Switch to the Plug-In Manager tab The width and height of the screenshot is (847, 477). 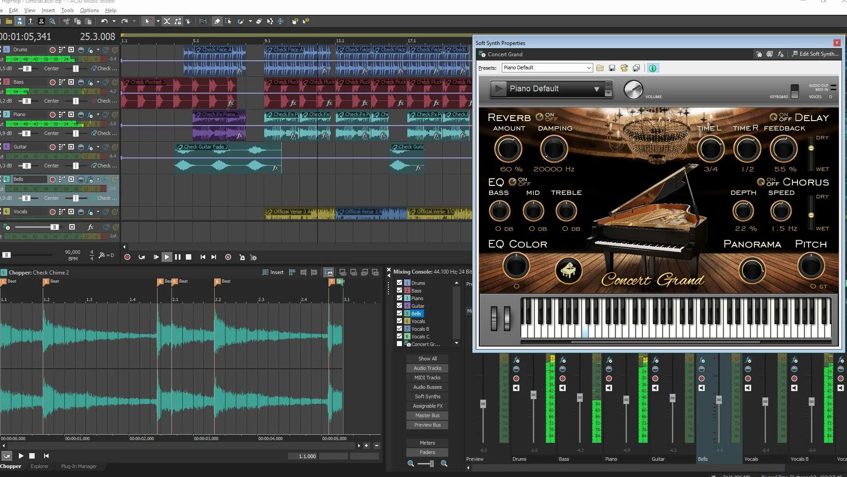pos(79,466)
